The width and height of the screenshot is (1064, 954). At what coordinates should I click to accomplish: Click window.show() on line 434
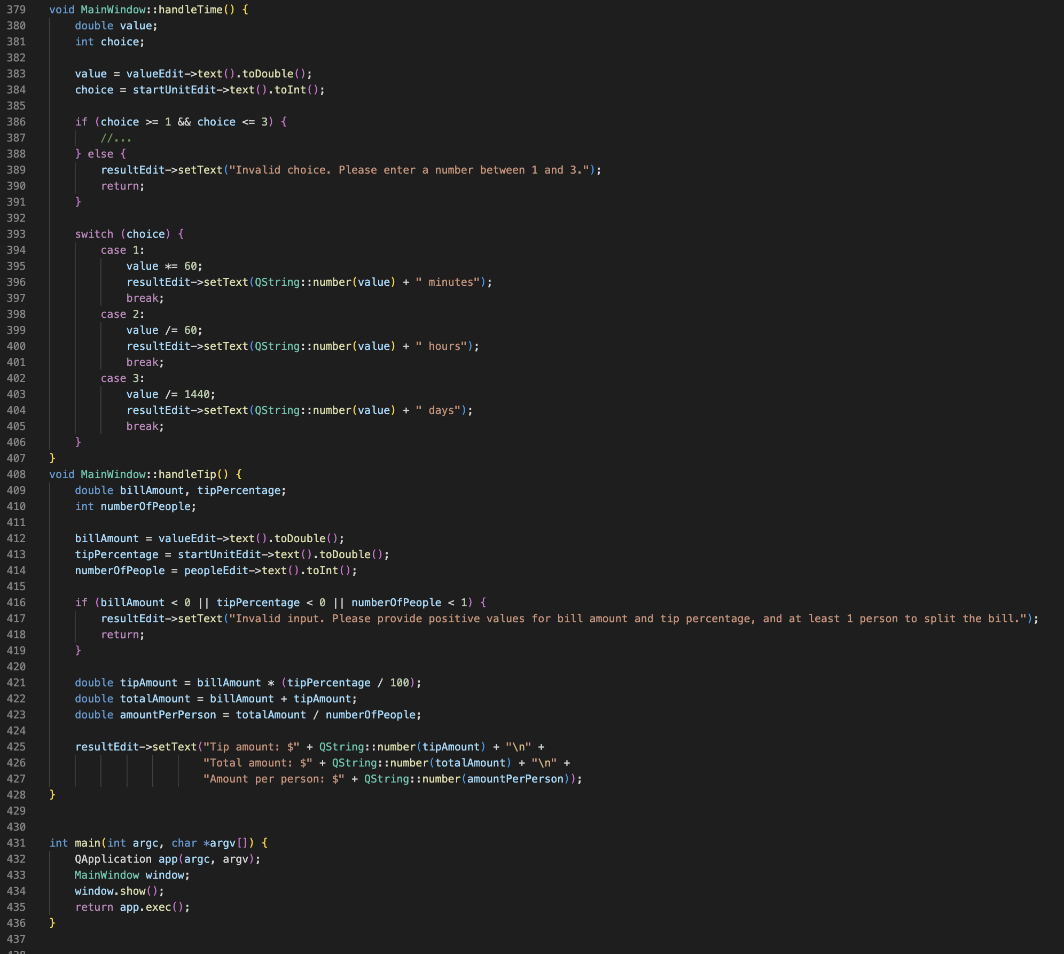(118, 891)
